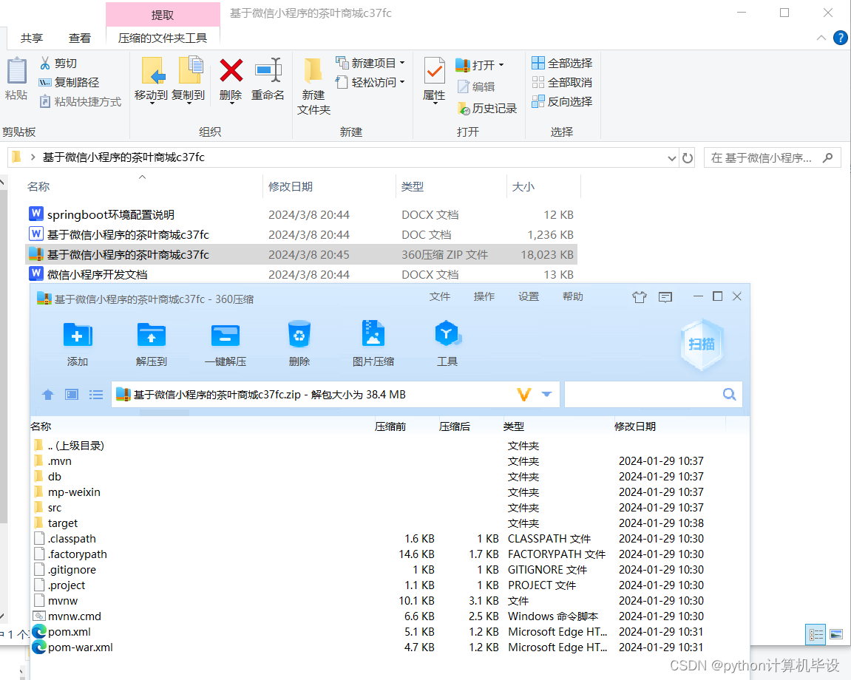Click the breadcrumb chevron before the folder name
Viewport: 851px width, 680px height.
click(33, 157)
